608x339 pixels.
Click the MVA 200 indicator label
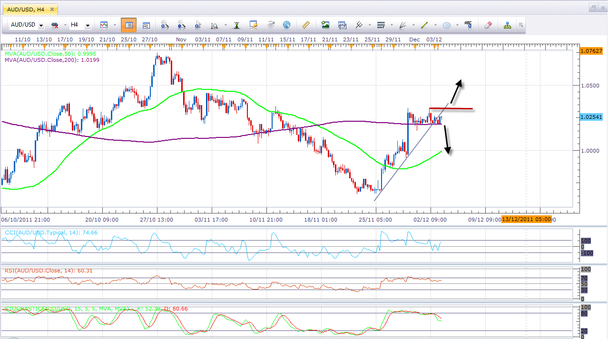point(52,60)
